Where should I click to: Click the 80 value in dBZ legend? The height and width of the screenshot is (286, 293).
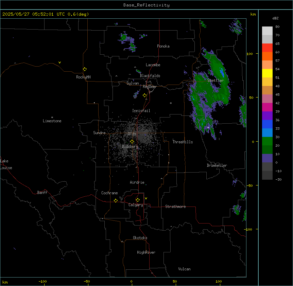(x=277, y=27)
